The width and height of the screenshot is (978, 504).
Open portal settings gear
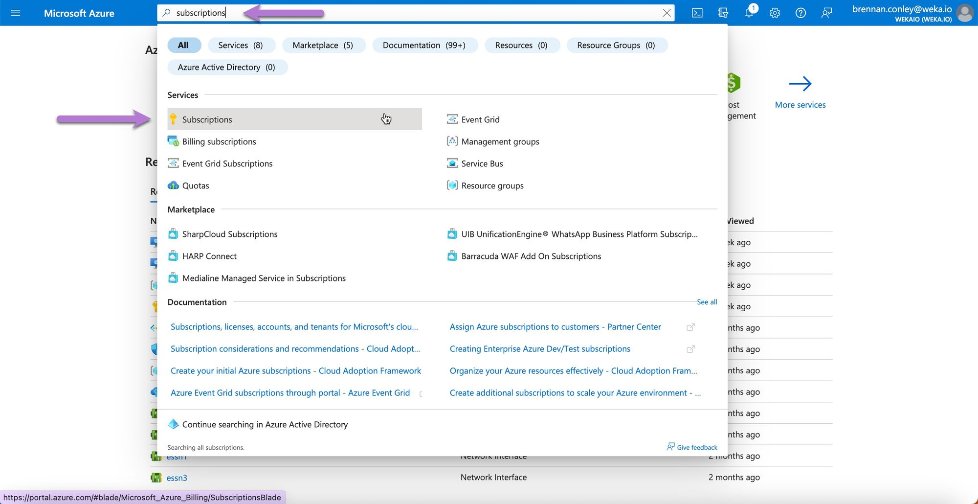(775, 13)
